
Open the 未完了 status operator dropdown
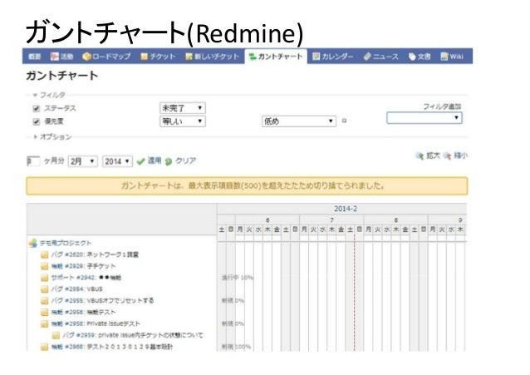click(x=183, y=108)
